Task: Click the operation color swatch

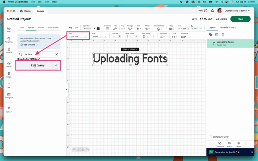Action: click(98, 29)
